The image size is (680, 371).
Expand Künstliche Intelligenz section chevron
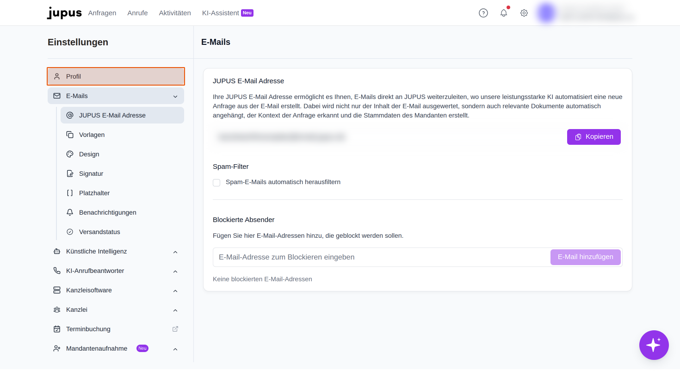coord(175,252)
